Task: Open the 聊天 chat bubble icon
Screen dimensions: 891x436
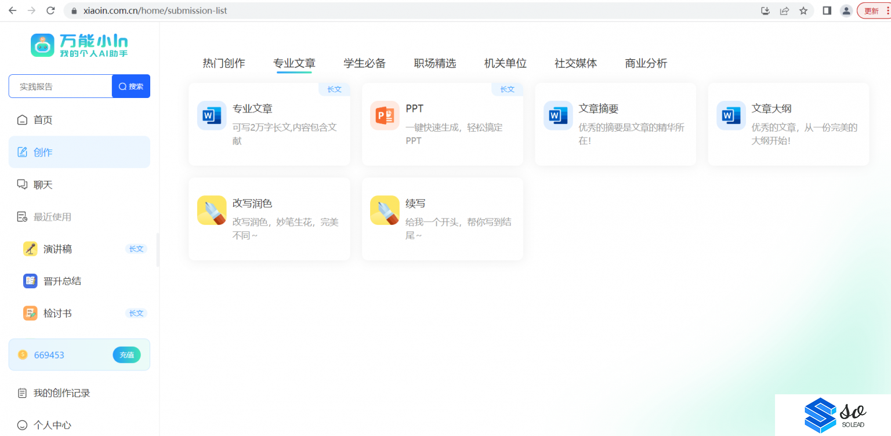Action: (22, 184)
